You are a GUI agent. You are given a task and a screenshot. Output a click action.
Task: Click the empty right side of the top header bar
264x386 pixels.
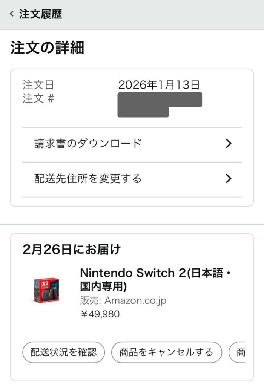click(x=189, y=14)
